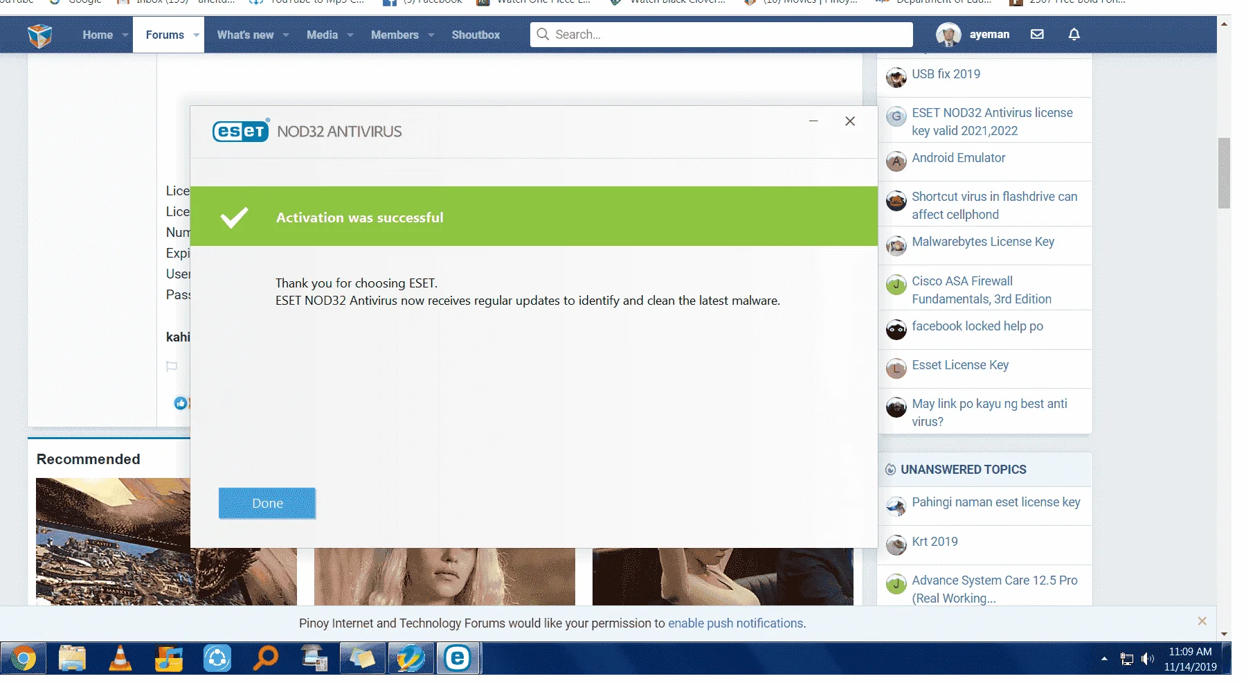
Task: Open the Sticky Notes icon in the taskbar
Action: click(363, 658)
